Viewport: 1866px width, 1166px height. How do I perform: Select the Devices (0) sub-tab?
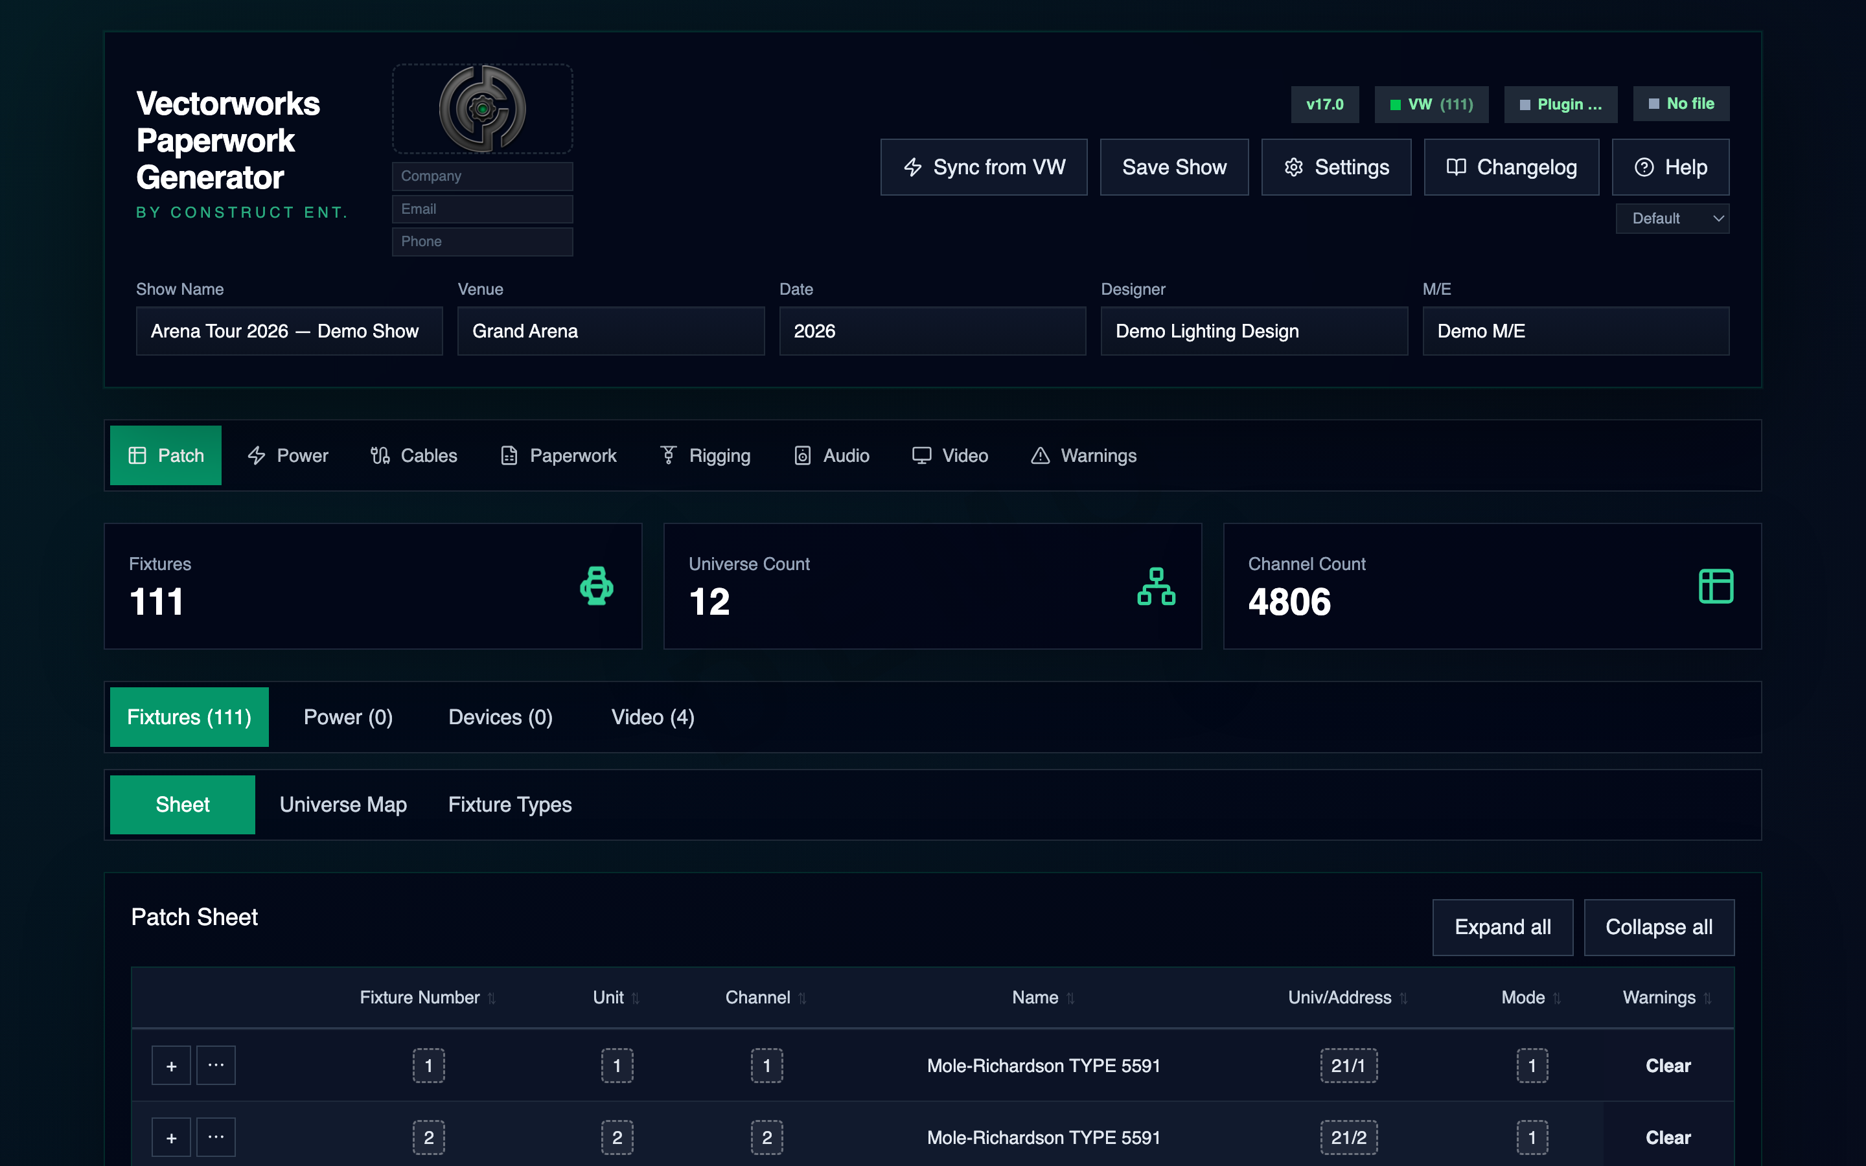pyautogui.click(x=500, y=717)
